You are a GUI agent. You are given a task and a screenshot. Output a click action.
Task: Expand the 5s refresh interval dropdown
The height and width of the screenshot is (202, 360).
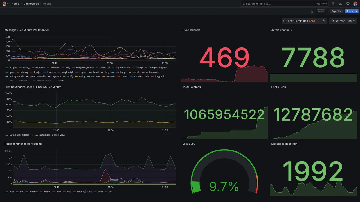[x=352, y=21]
